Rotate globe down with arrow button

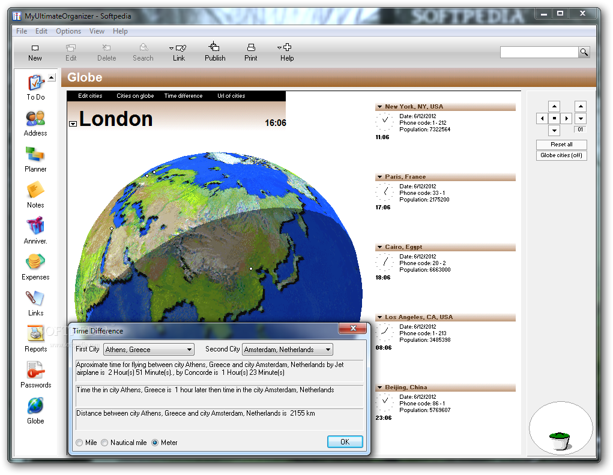[x=554, y=131]
